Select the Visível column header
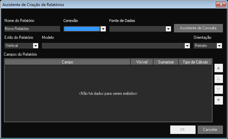Screen dimensions: 228x139 click(142, 62)
